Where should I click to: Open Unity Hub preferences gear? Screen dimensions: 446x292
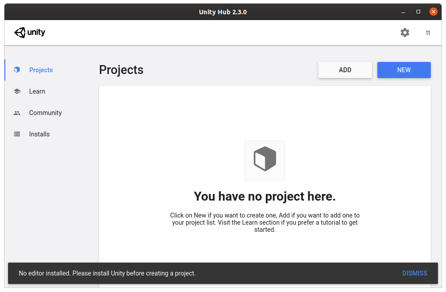[x=405, y=32]
